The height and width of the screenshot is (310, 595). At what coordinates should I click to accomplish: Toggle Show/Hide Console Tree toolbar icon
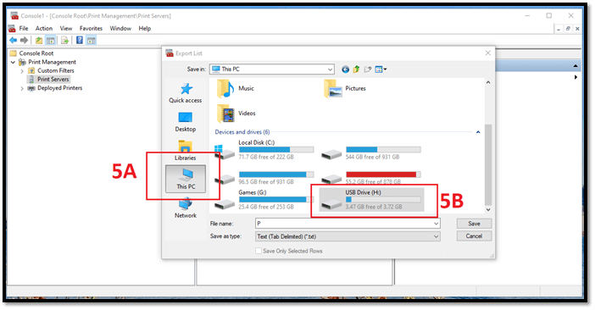pyautogui.click(x=50, y=40)
